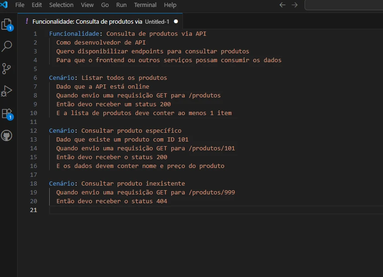Open the Help menu
The image size is (383, 277).
point(170,5)
